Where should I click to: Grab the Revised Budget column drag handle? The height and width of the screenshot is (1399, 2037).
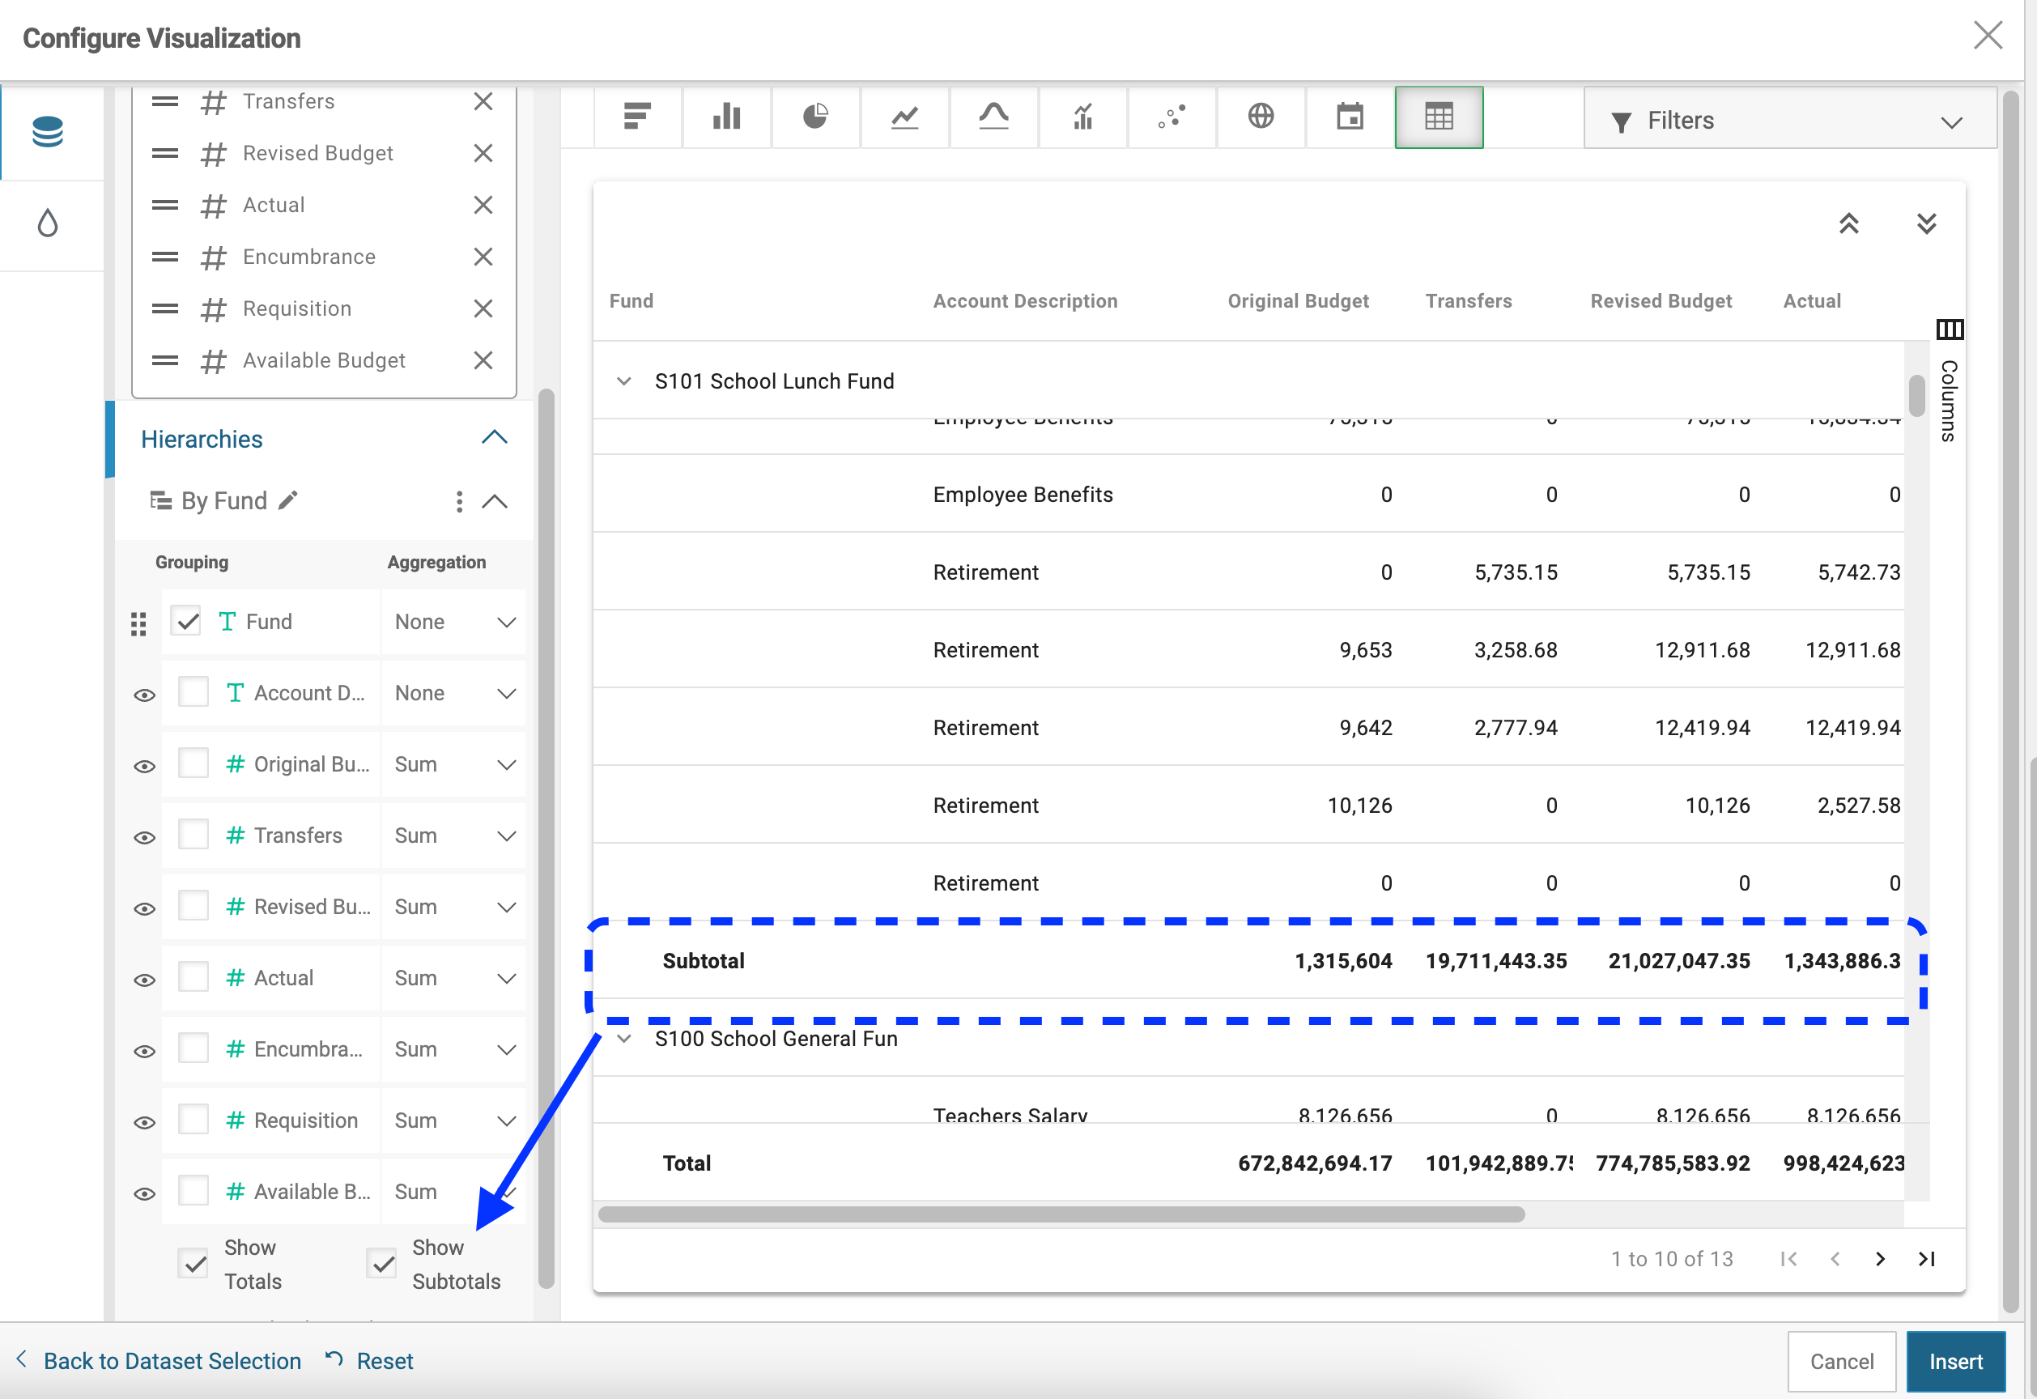tap(165, 153)
